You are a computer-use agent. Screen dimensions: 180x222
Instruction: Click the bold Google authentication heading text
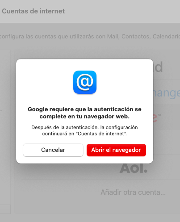[x=84, y=113]
